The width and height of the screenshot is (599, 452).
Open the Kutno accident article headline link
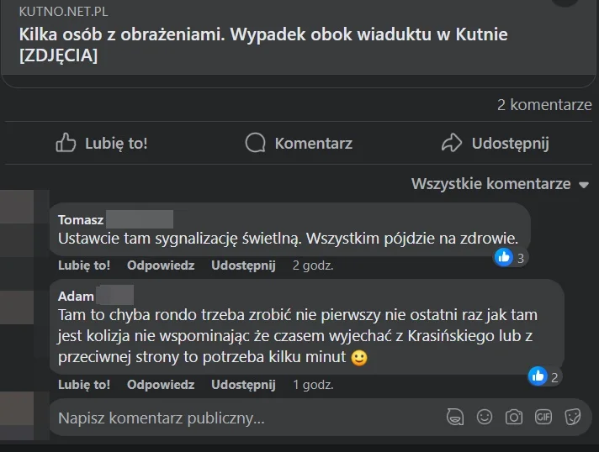(x=263, y=45)
